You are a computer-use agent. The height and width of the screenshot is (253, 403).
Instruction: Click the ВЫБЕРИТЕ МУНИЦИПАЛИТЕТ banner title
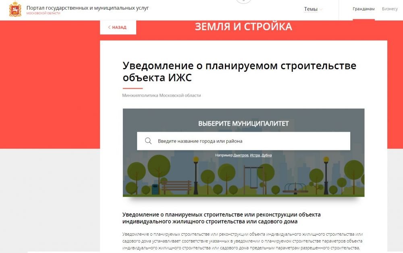[243, 124]
